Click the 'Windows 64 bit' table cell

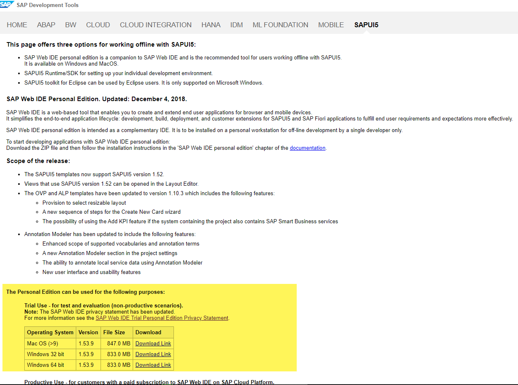coord(50,365)
